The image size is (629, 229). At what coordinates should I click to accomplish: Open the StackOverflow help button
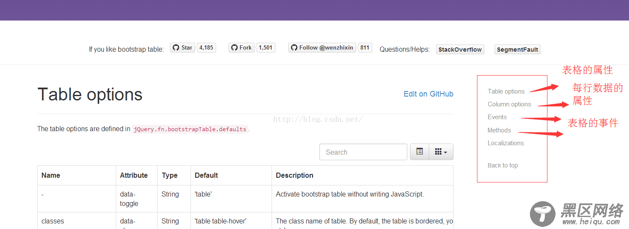click(460, 50)
